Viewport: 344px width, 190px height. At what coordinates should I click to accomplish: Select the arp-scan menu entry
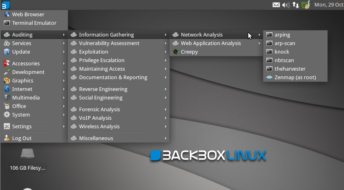284,43
